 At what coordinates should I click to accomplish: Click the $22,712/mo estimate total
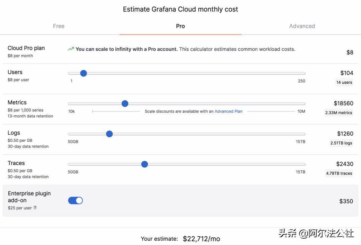(x=201, y=239)
